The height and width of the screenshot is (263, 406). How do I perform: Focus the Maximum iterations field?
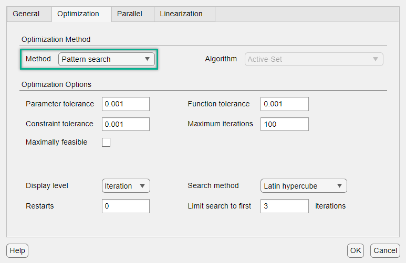[x=284, y=124]
